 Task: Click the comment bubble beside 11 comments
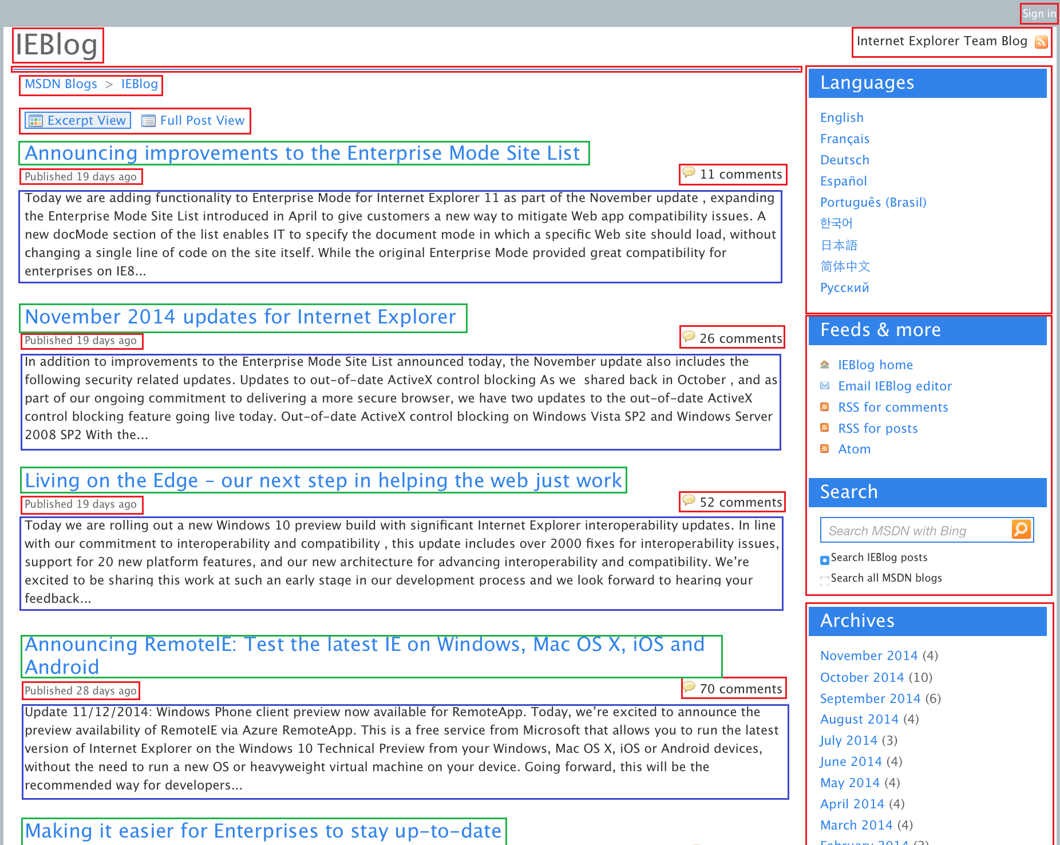pos(689,172)
